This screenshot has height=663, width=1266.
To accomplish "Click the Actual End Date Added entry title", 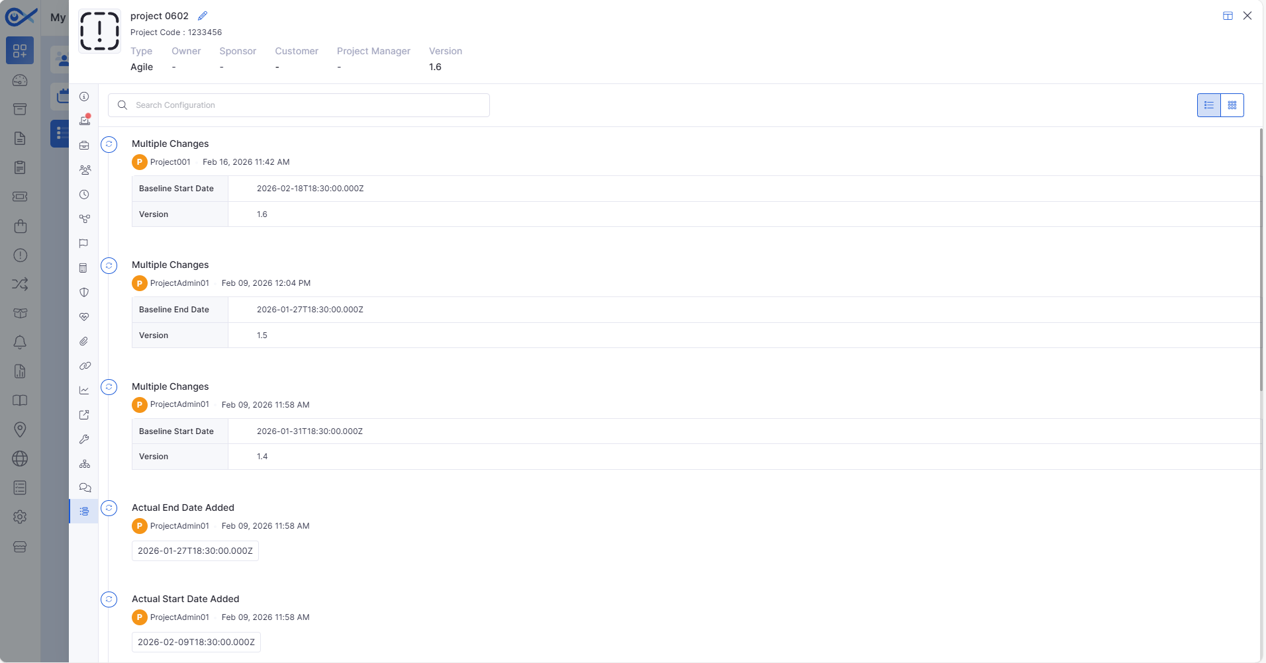I will 183,508.
